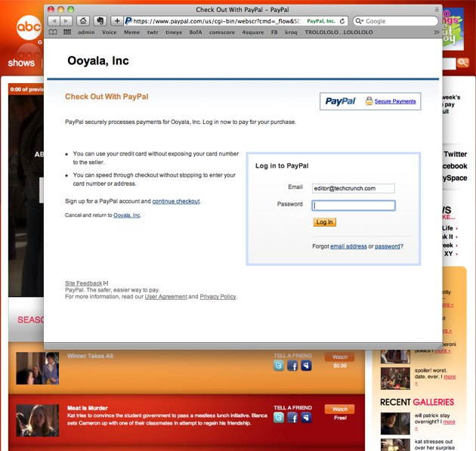Open the forgot password link
The height and width of the screenshot is (451, 476).
click(388, 246)
